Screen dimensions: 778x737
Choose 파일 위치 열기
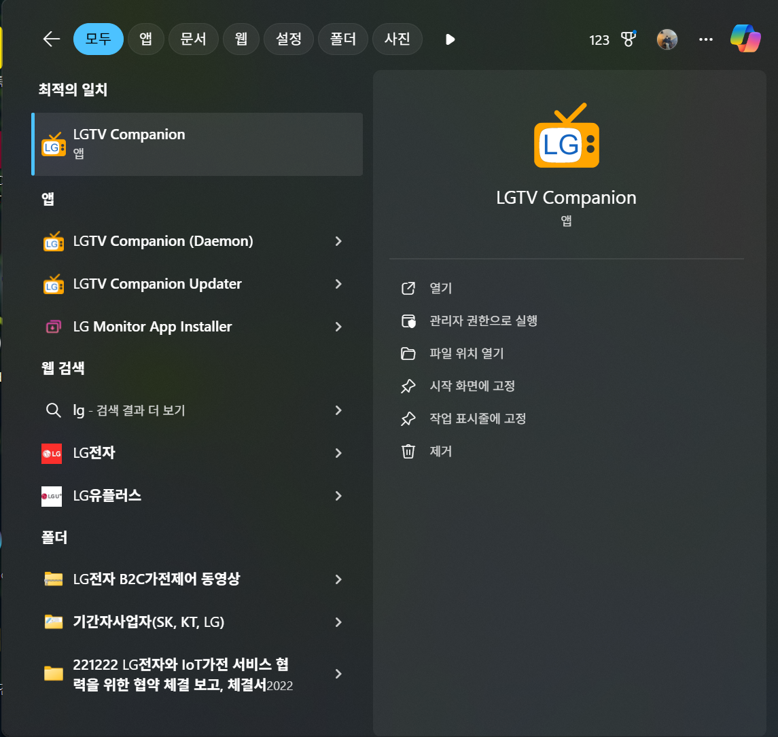(x=466, y=354)
